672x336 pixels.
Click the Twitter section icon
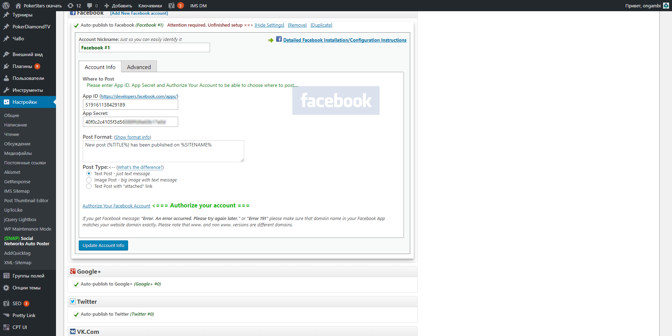pos(73,301)
